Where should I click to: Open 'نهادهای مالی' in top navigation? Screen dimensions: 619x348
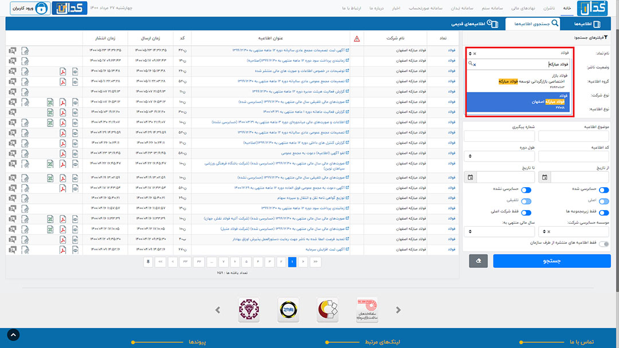523,8
